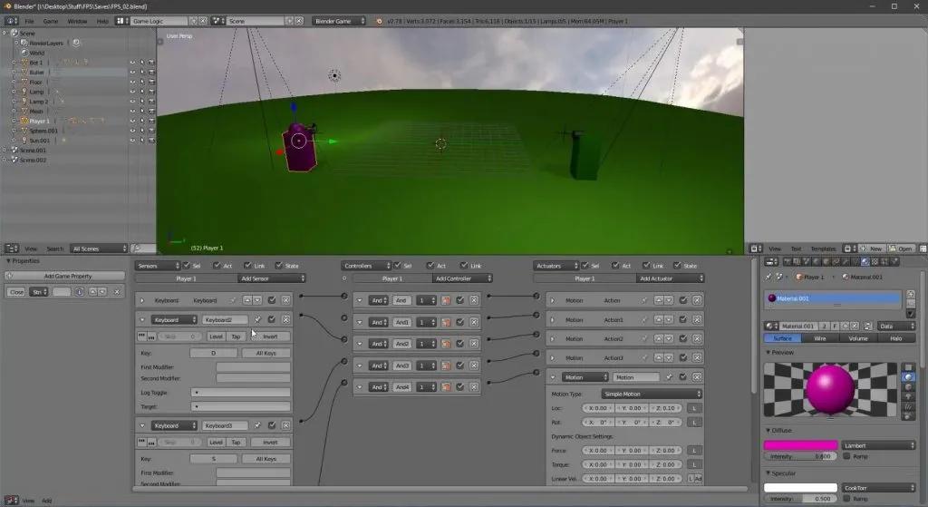Click the Bullet object's selectable arrow icon
The width and height of the screenshot is (928, 507).
tap(141, 73)
